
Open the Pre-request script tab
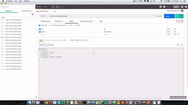click(86, 21)
